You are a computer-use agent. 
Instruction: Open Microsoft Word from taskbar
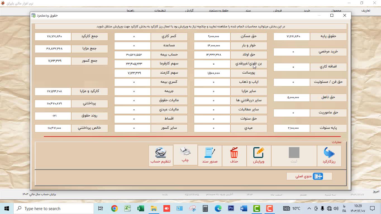(244, 208)
